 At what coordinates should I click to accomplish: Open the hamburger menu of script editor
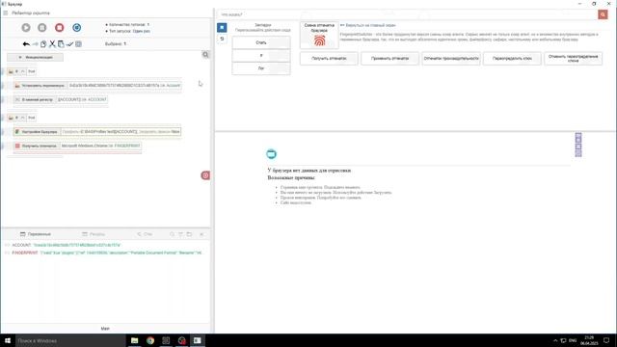6,13
